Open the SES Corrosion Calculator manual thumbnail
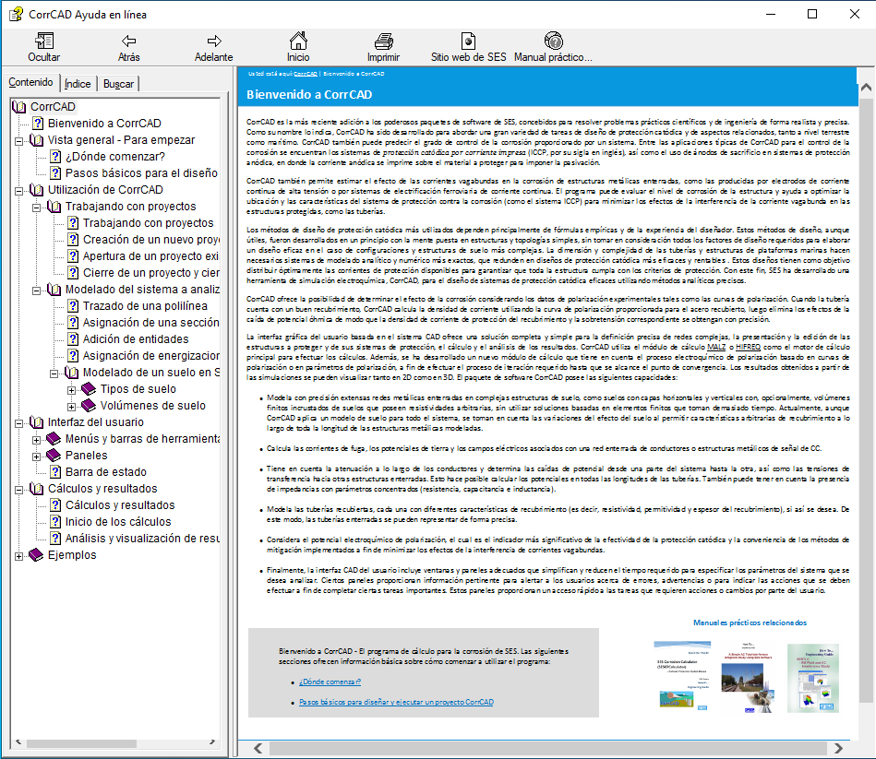Image resolution: width=876 pixels, height=759 pixels. [682, 677]
